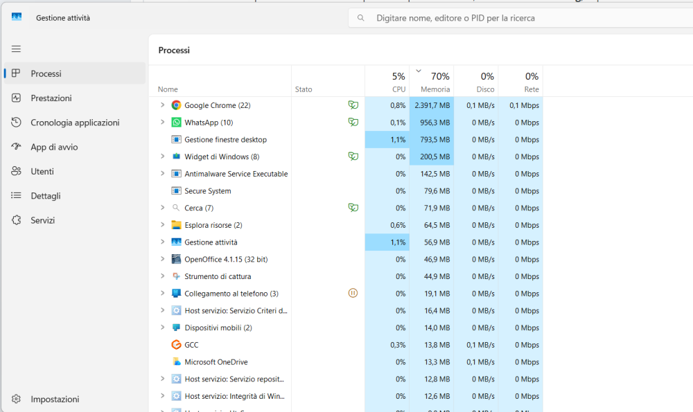Expand the Strumento di cattura row
693x412 pixels.
[x=162, y=276]
